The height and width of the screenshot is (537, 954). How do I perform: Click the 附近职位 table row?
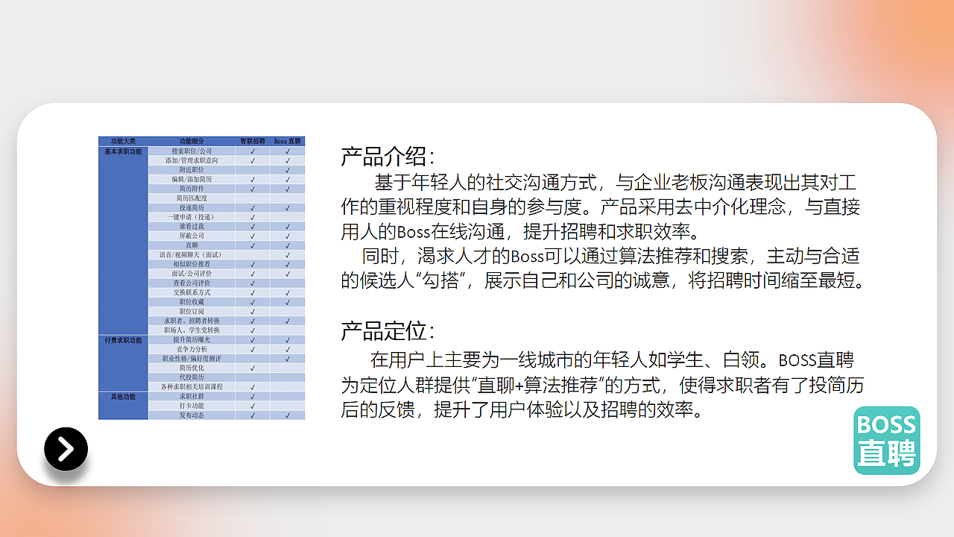click(227, 170)
